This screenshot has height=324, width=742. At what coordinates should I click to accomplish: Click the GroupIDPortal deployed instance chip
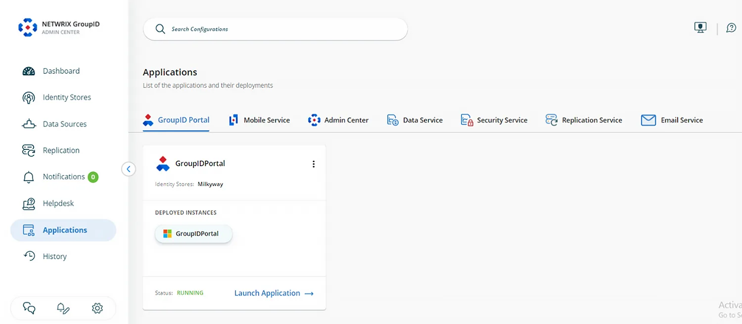tap(193, 234)
